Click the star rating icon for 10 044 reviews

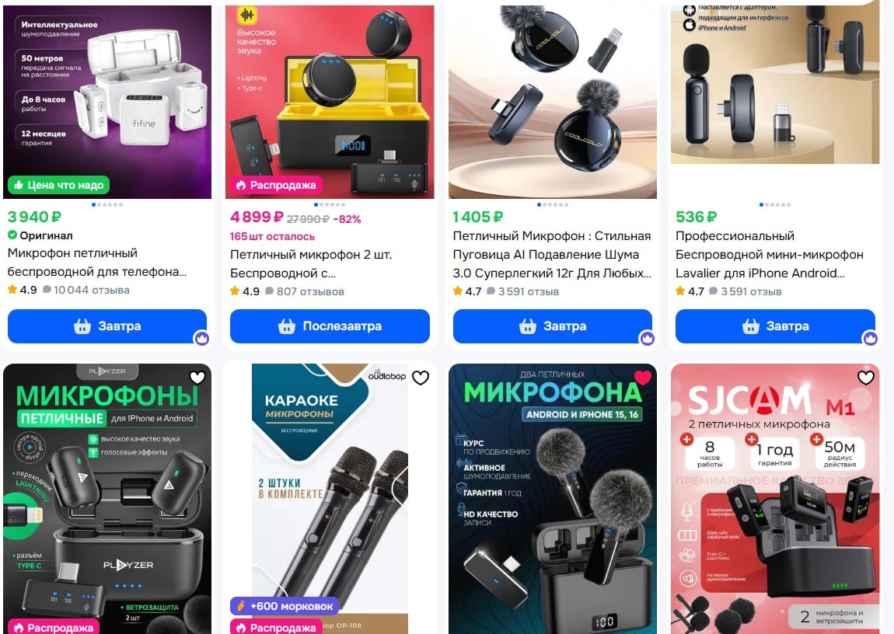[12, 289]
